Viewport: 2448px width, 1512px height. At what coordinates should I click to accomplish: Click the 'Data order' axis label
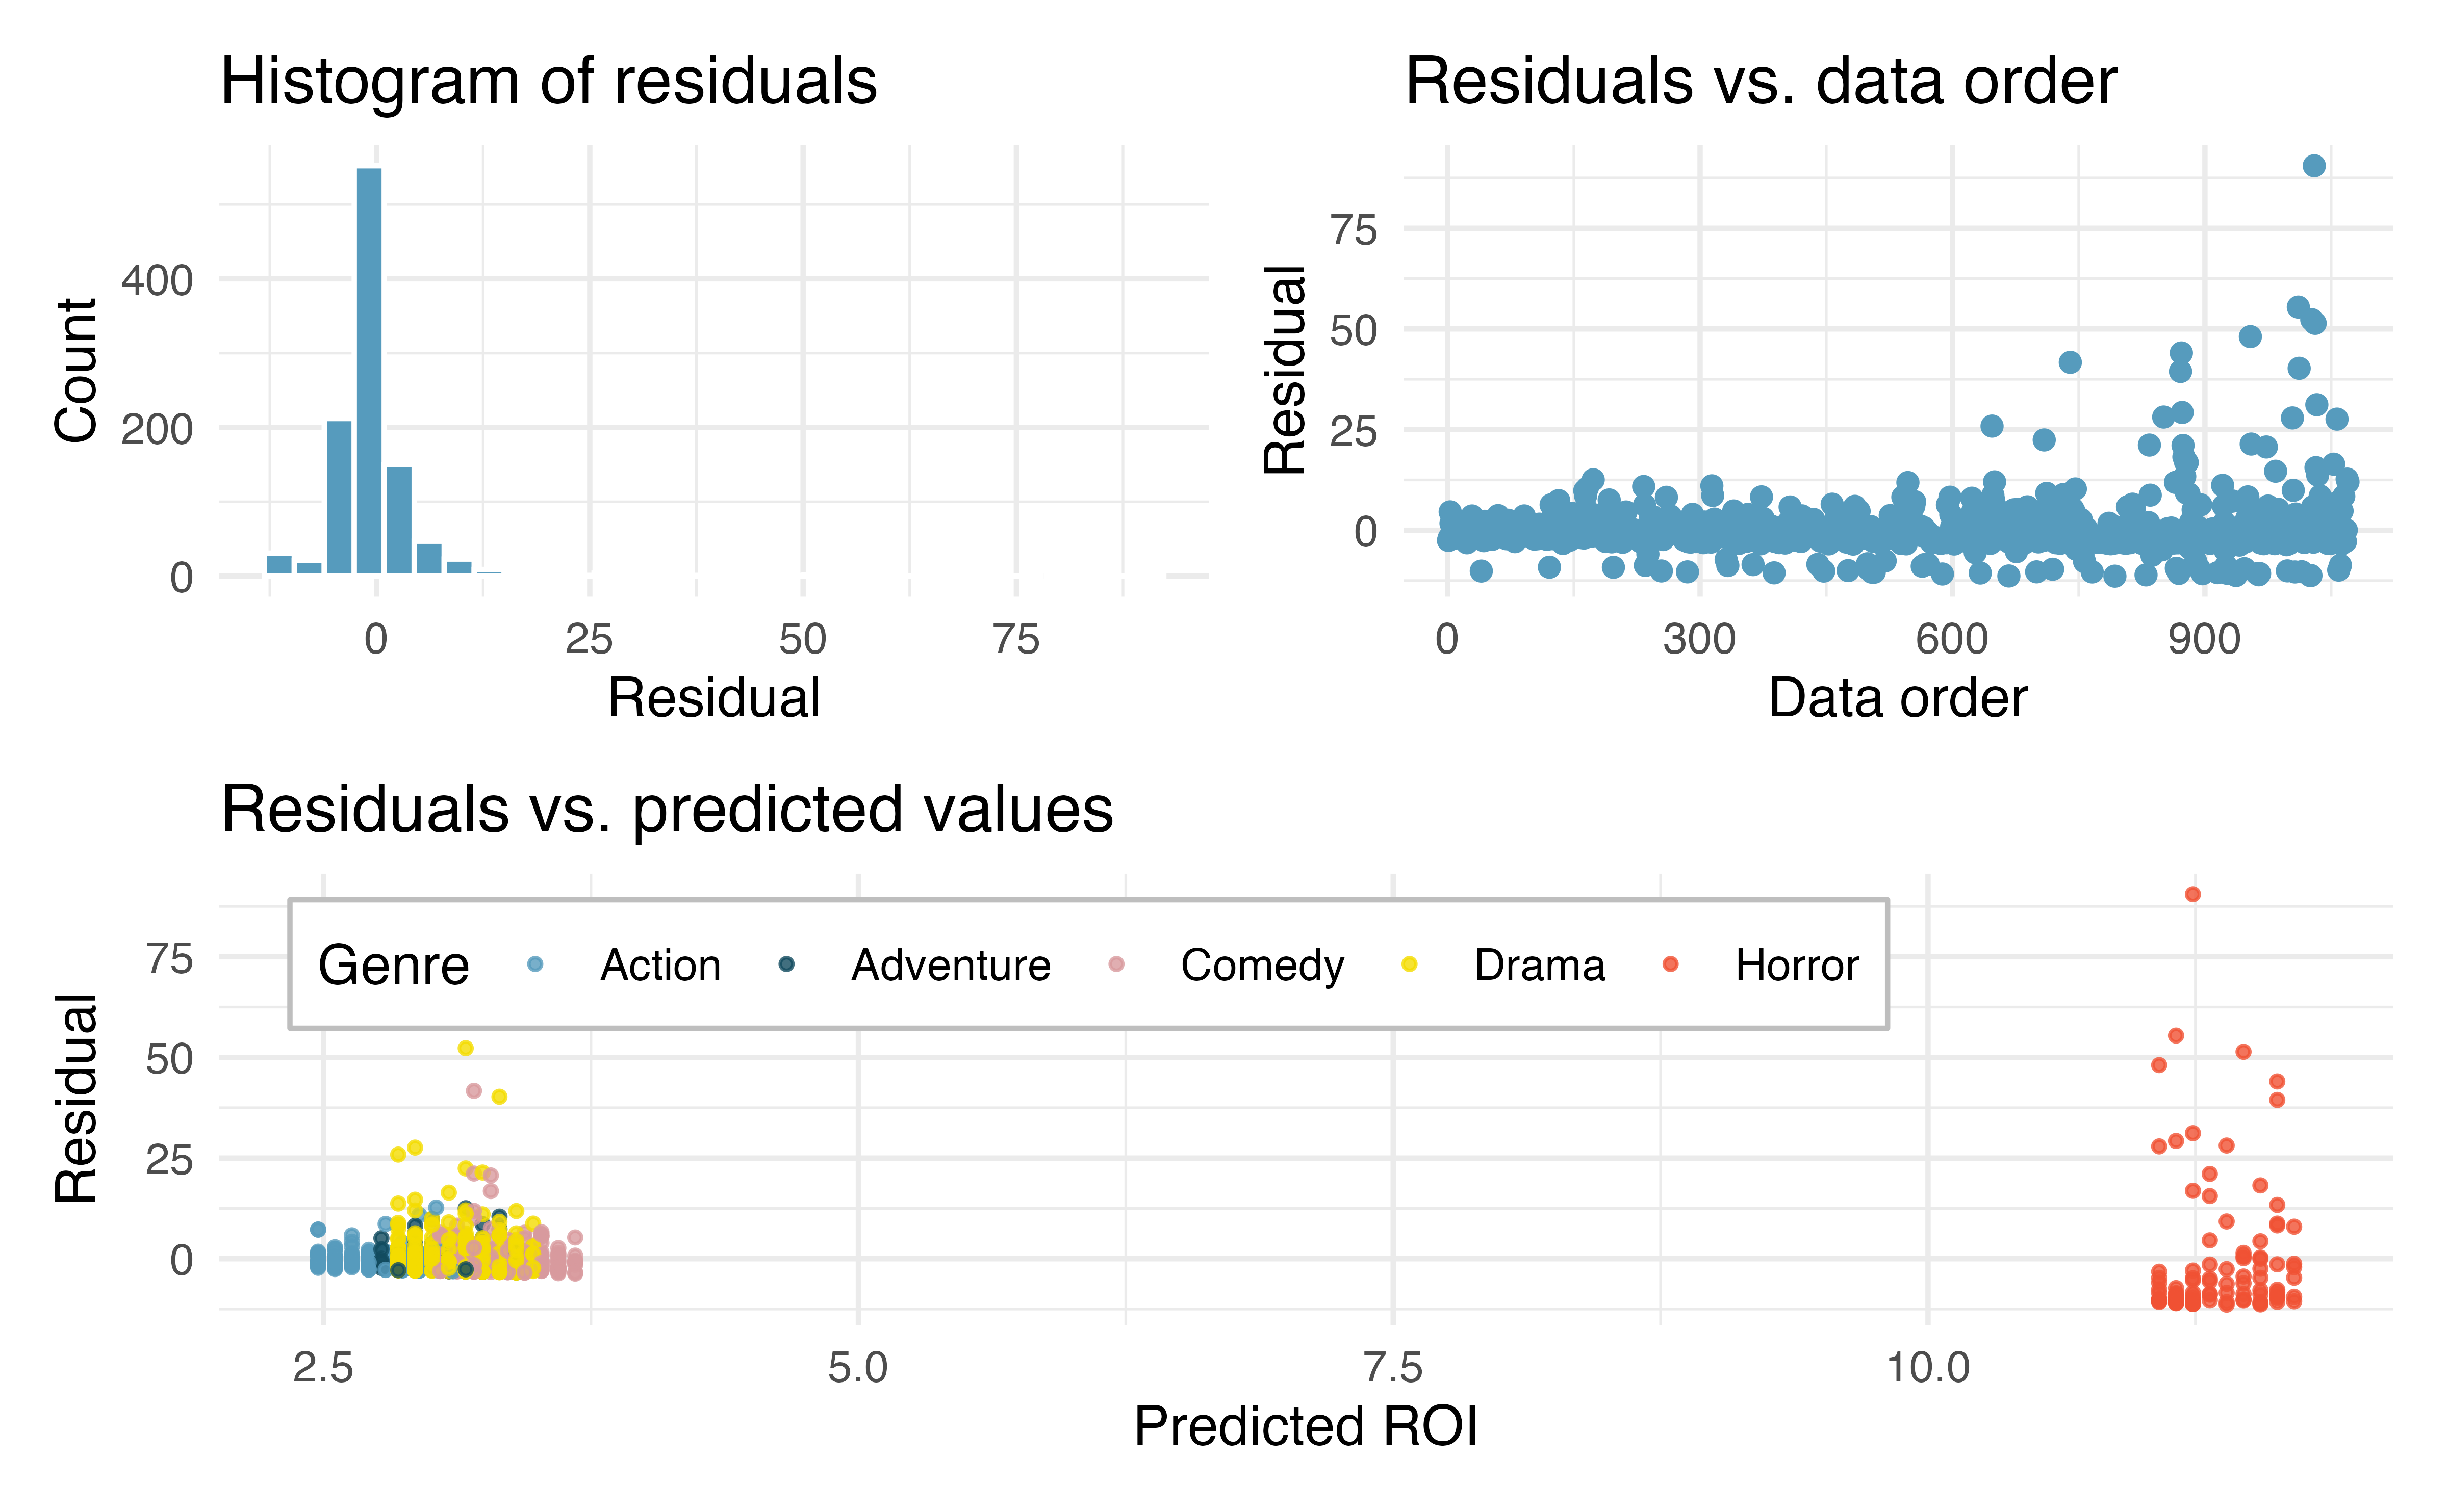[1898, 697]
